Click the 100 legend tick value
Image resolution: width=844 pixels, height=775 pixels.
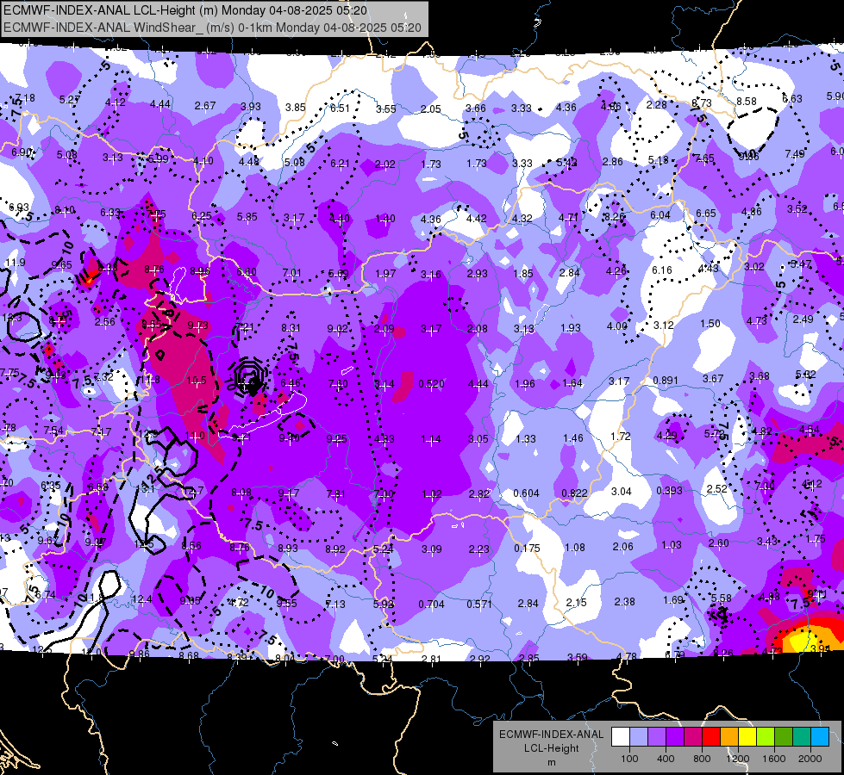629,759
